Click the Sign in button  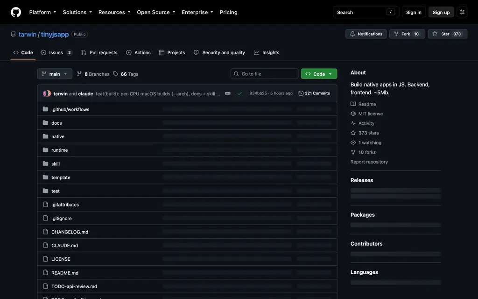414,12
